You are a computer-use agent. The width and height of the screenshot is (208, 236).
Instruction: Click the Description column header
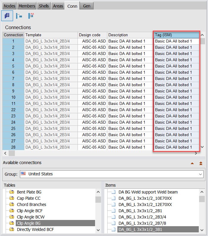pyautogui.click(x=130, y=35)
